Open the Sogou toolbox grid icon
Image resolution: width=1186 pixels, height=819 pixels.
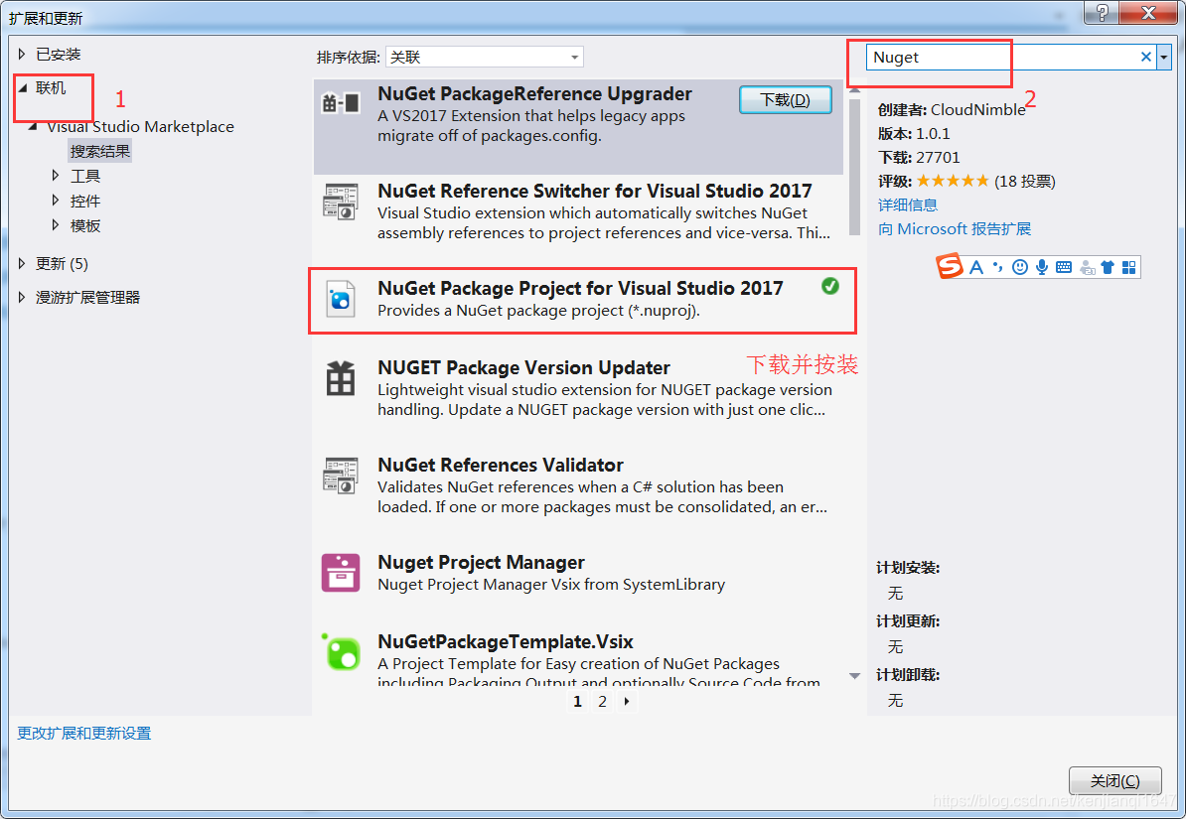pos(1129,267)
